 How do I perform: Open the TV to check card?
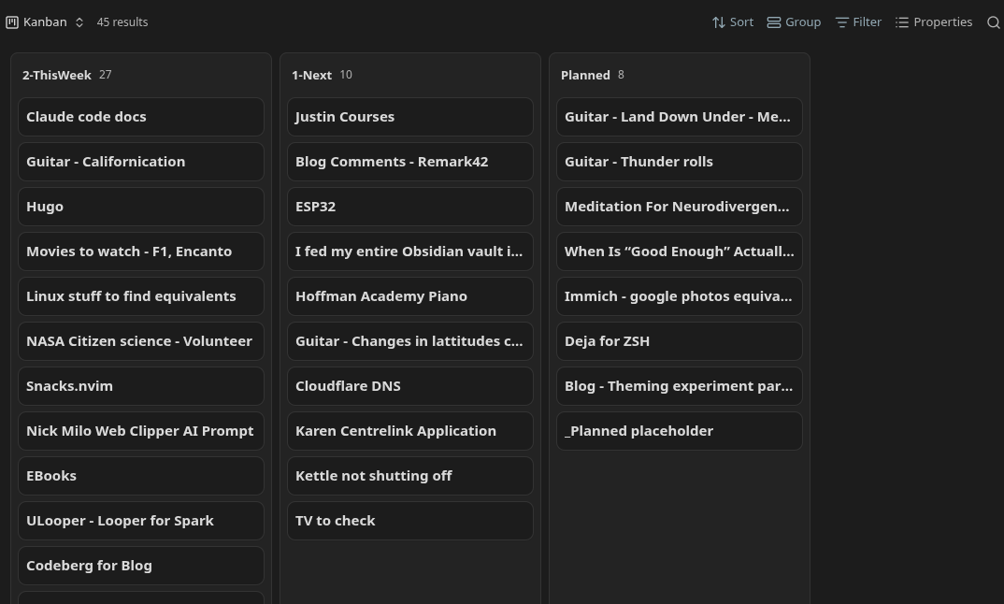409,520
